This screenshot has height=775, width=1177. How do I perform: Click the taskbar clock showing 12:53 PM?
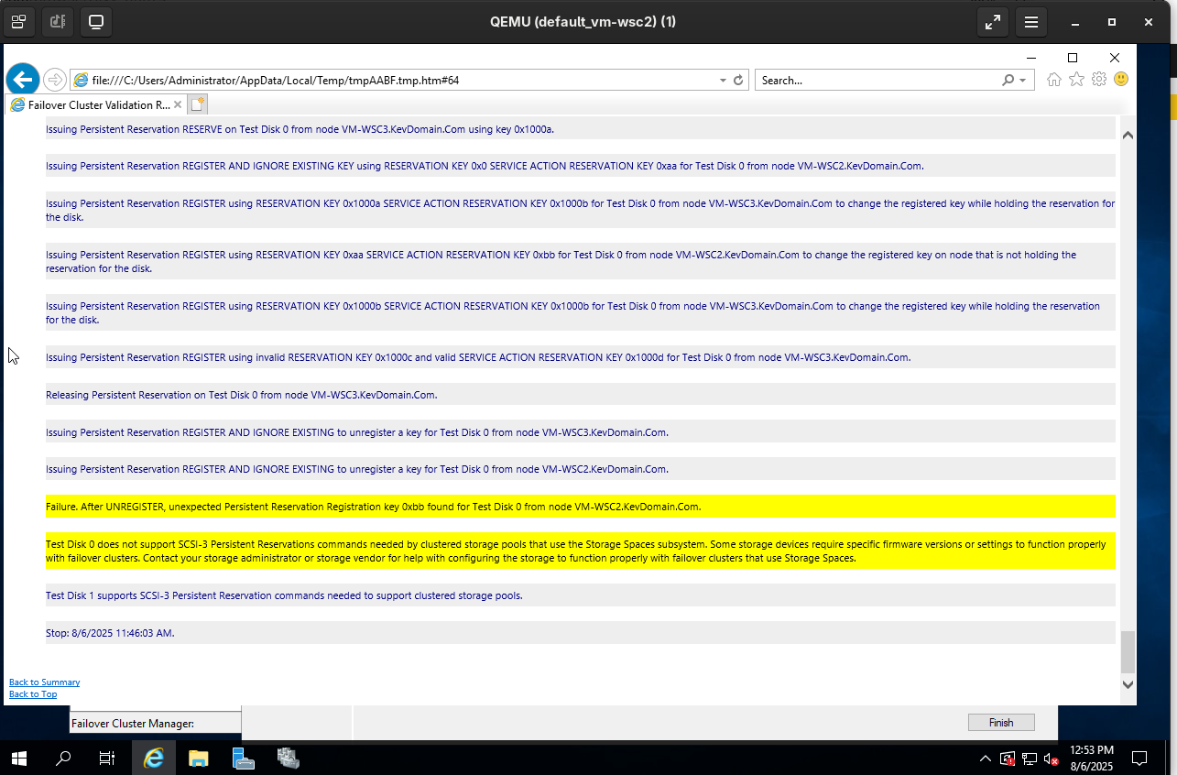tap(1091, 759)
